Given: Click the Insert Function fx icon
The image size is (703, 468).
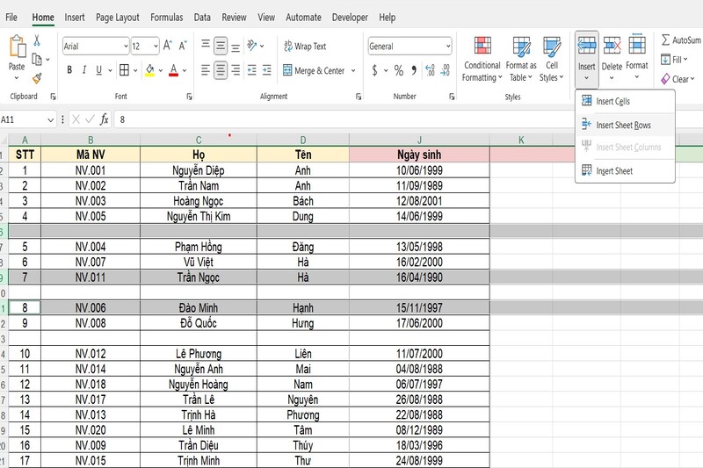Looking at the screenshot, I should pos(104,119).
